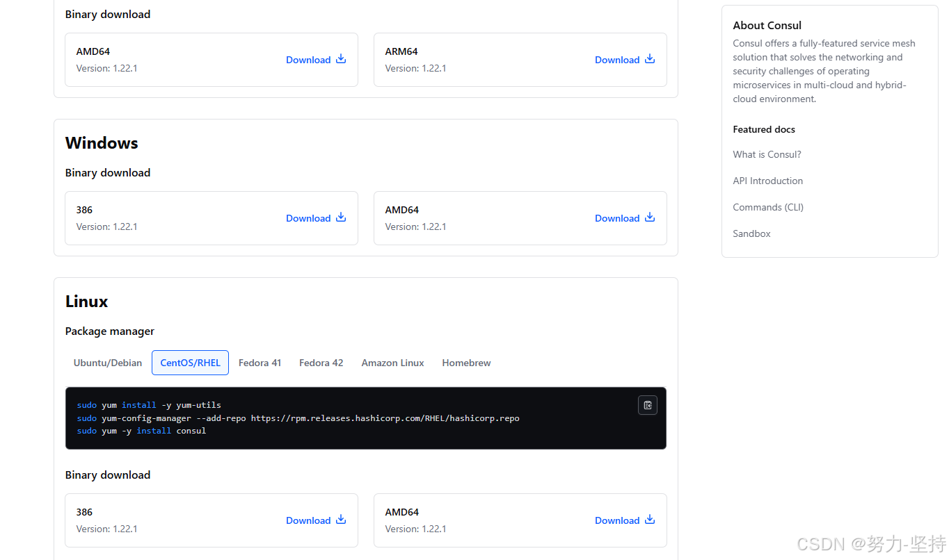Click the 'sudo yum -y install consul' line
The width and height of the screenshot is (949, 560).
click(x=142, y=431)
